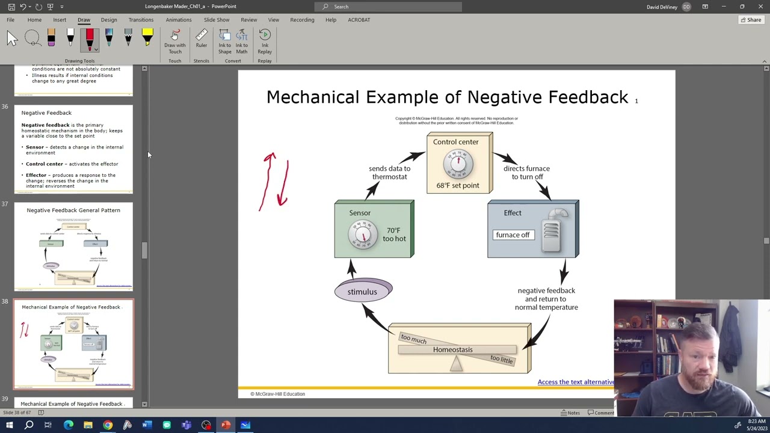This screenshot has height=433, width=770.
Task: Customize Quick Access Toolbar dropdown
Action: [62, 7]
